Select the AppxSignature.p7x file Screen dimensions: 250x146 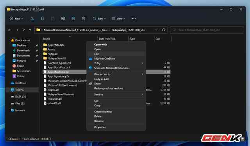(58, 76)
